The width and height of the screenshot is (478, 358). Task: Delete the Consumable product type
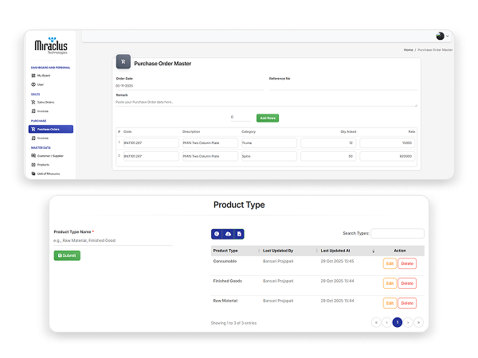click(x=407, y=263)
